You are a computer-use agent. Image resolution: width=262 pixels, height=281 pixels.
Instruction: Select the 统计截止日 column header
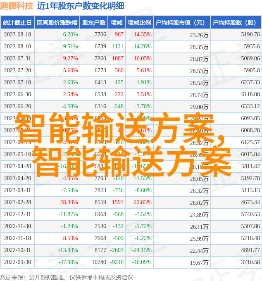[17, 23]
